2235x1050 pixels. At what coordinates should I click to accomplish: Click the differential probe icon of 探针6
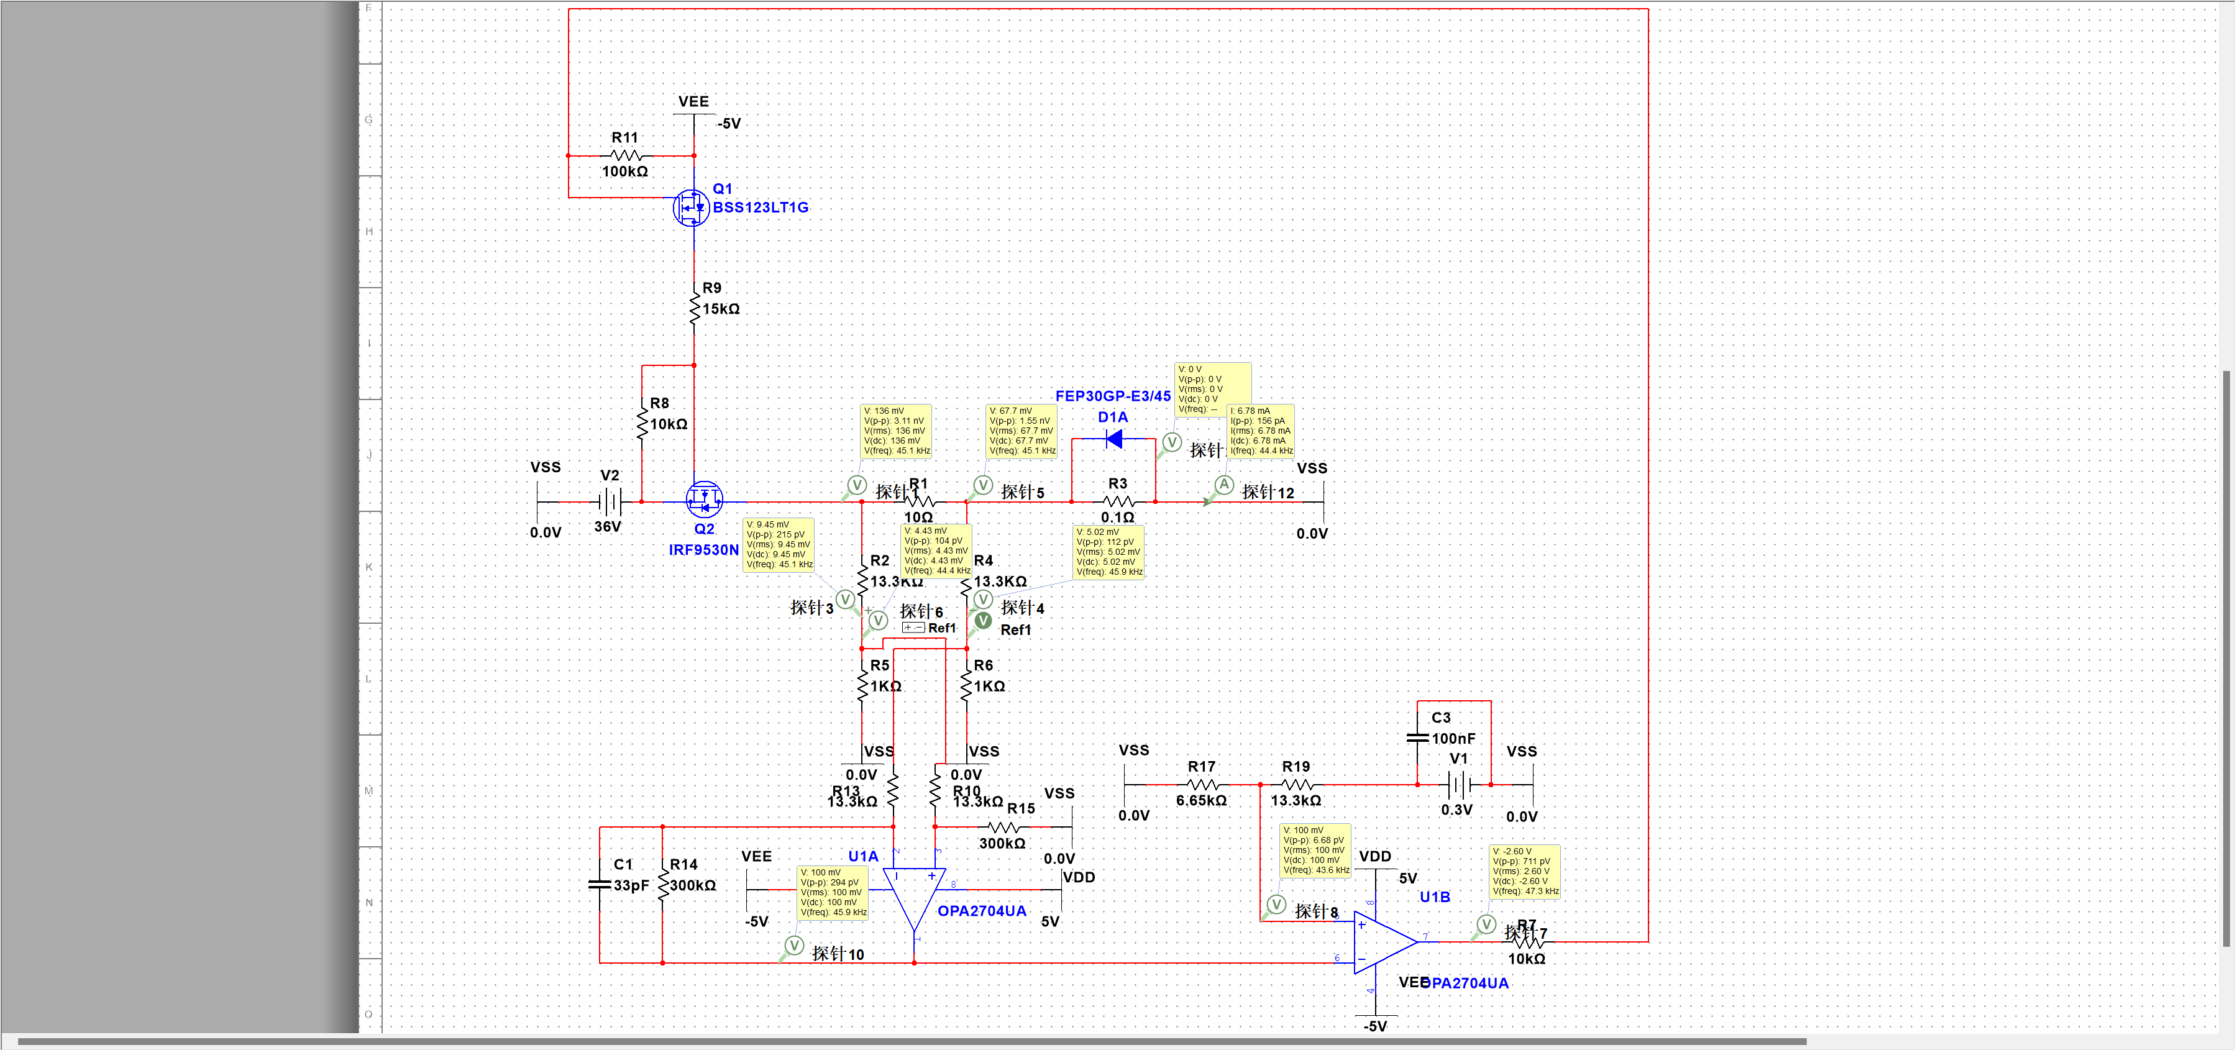[x=878, y=621]
